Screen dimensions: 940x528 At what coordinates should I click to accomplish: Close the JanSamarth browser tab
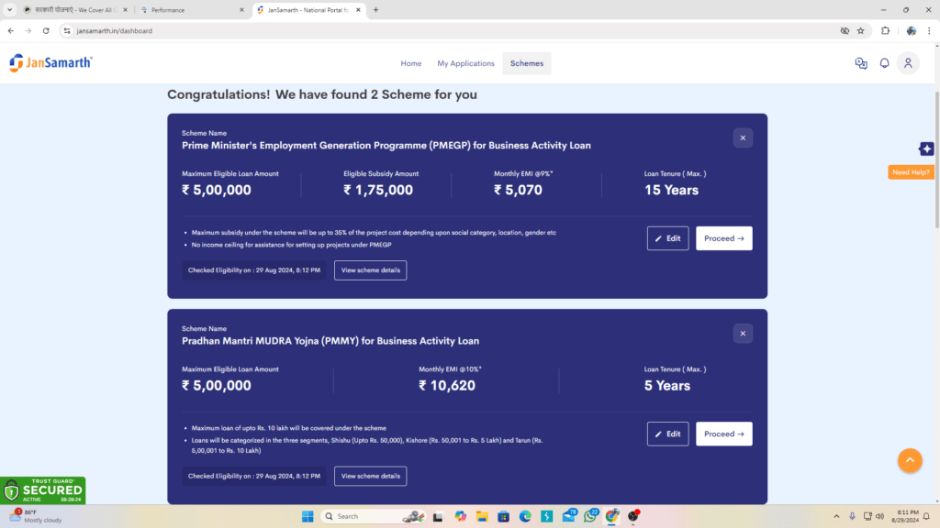click(x=359, y=10)
